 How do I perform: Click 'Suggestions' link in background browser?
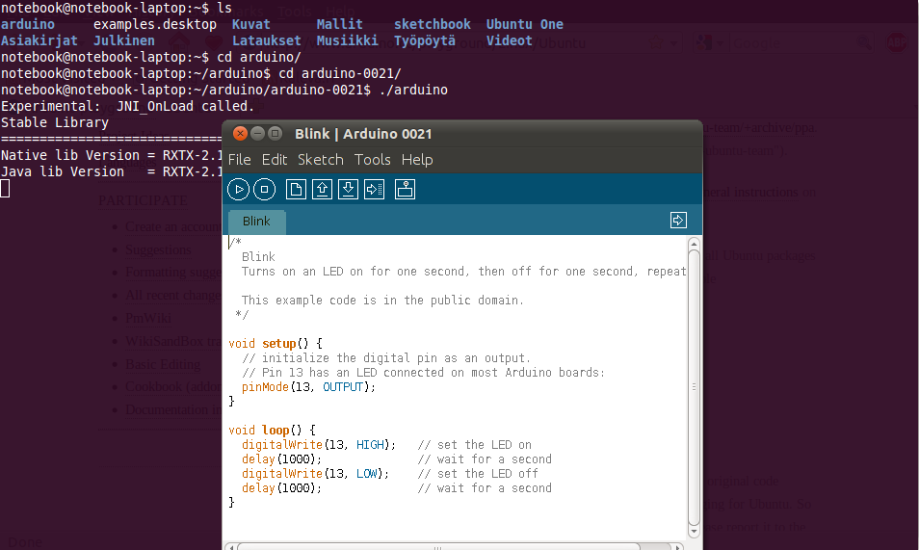(158, 249)
